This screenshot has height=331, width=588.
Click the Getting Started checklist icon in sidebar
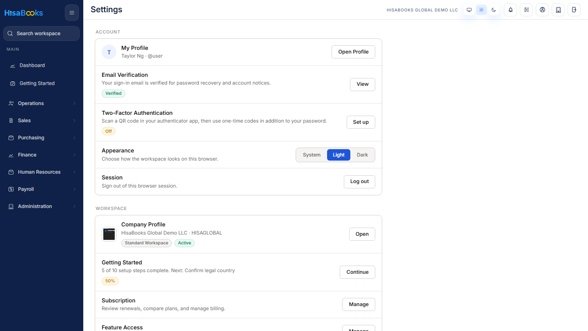pyautogui.click(x=13, y=83)
